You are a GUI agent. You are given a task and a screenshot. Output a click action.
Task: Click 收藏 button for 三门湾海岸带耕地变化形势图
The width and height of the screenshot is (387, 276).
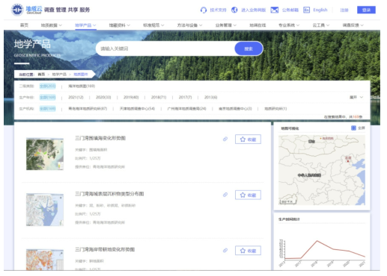[x=248, y=251]
